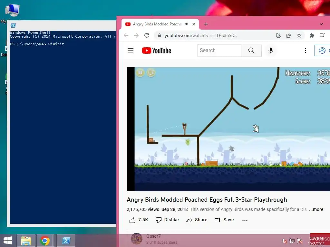
Task: Like the video with thumbs up
Action: tap(139, 220)
